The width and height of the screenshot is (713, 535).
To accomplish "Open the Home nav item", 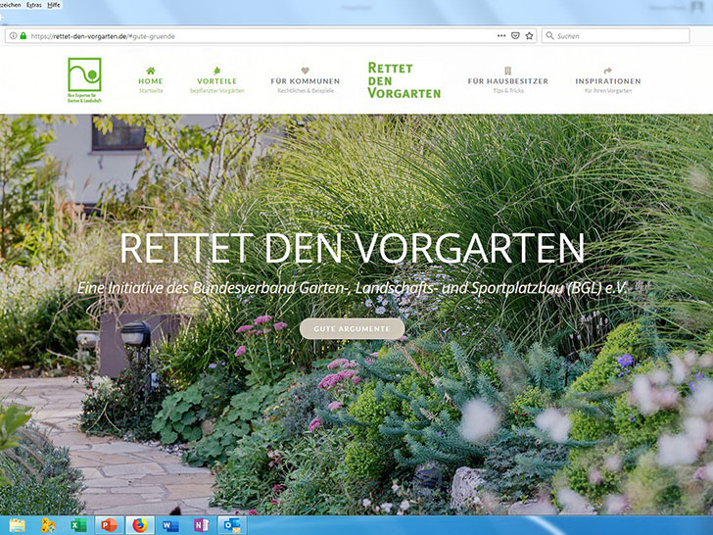I will pos(151,80).
